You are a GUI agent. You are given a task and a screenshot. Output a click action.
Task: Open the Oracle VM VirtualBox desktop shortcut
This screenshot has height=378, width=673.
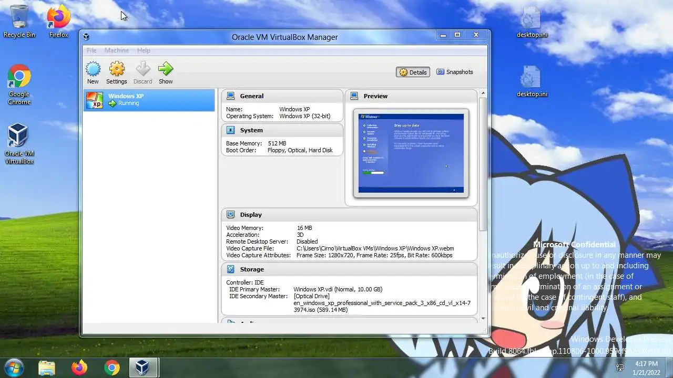19,144
